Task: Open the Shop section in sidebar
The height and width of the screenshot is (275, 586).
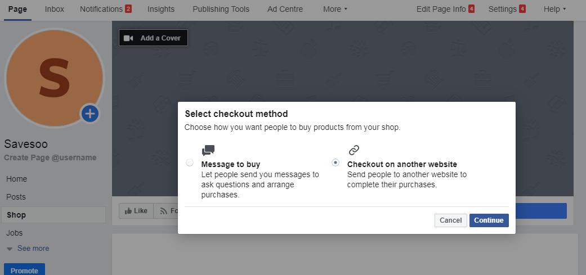Action: [16, 215]
